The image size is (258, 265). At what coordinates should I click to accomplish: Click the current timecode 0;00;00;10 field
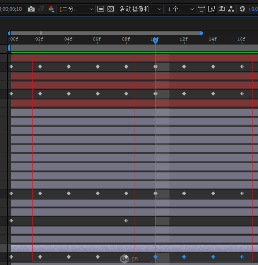coord(12,9)
